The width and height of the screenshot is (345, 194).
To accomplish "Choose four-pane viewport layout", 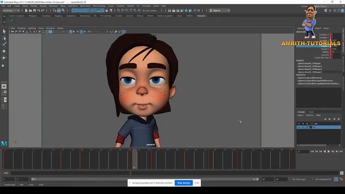I will [4, 93].
